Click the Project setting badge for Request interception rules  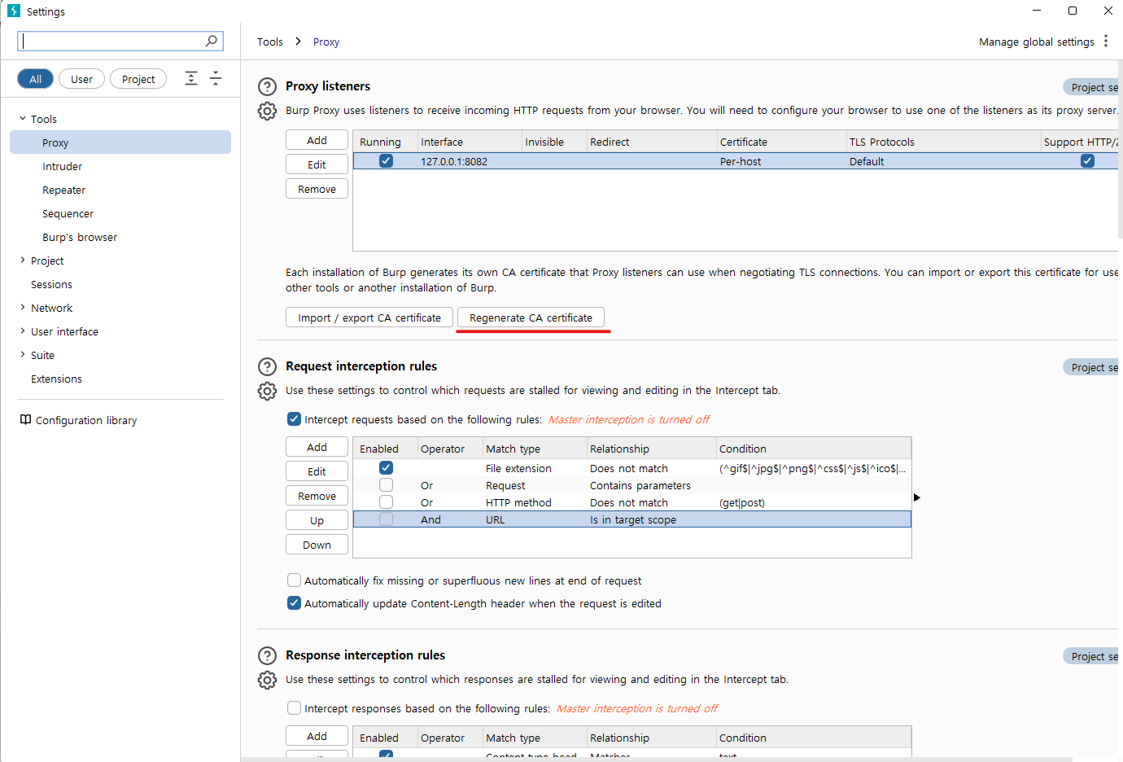(1092, 367)
